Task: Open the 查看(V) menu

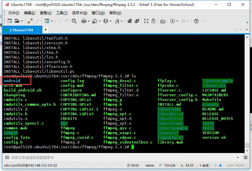Action: [45, 13]
